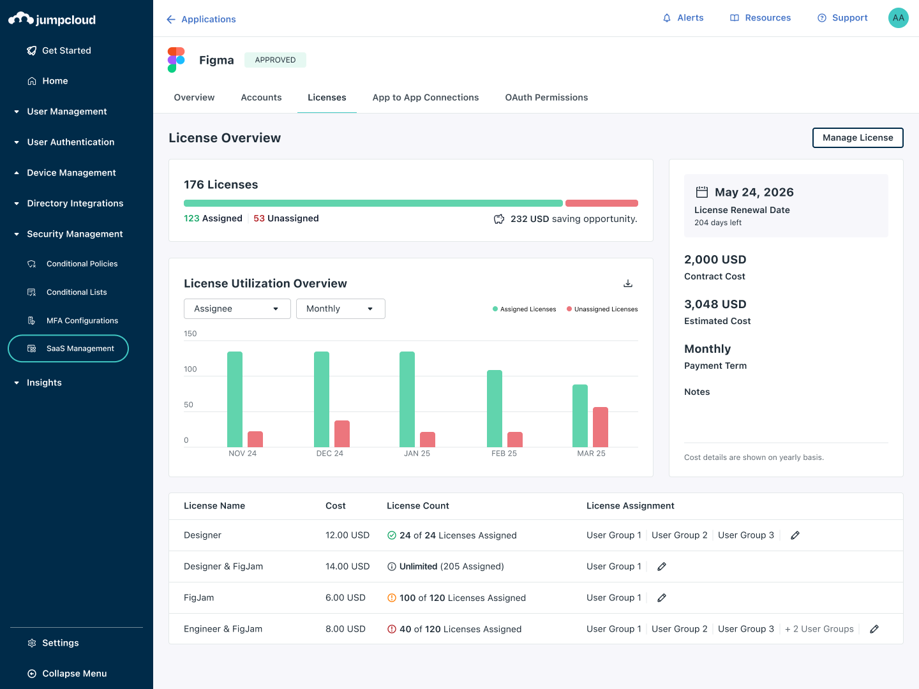This screenshot has height=689, width=919.
Task: Click the AA account avatar
Action: pos(898,17)
